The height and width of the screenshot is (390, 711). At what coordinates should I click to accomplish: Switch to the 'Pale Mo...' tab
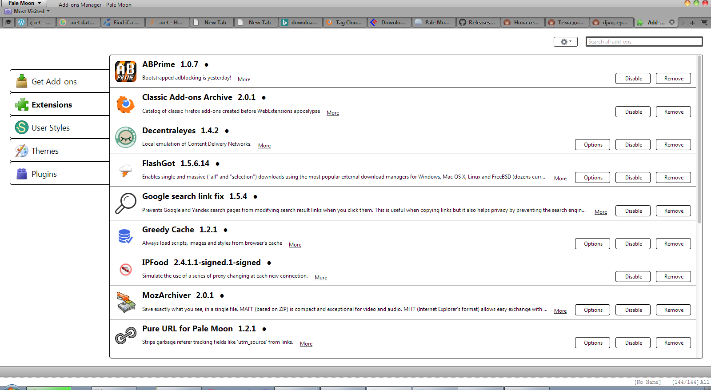pyautogui.click(x=434, y=22)
